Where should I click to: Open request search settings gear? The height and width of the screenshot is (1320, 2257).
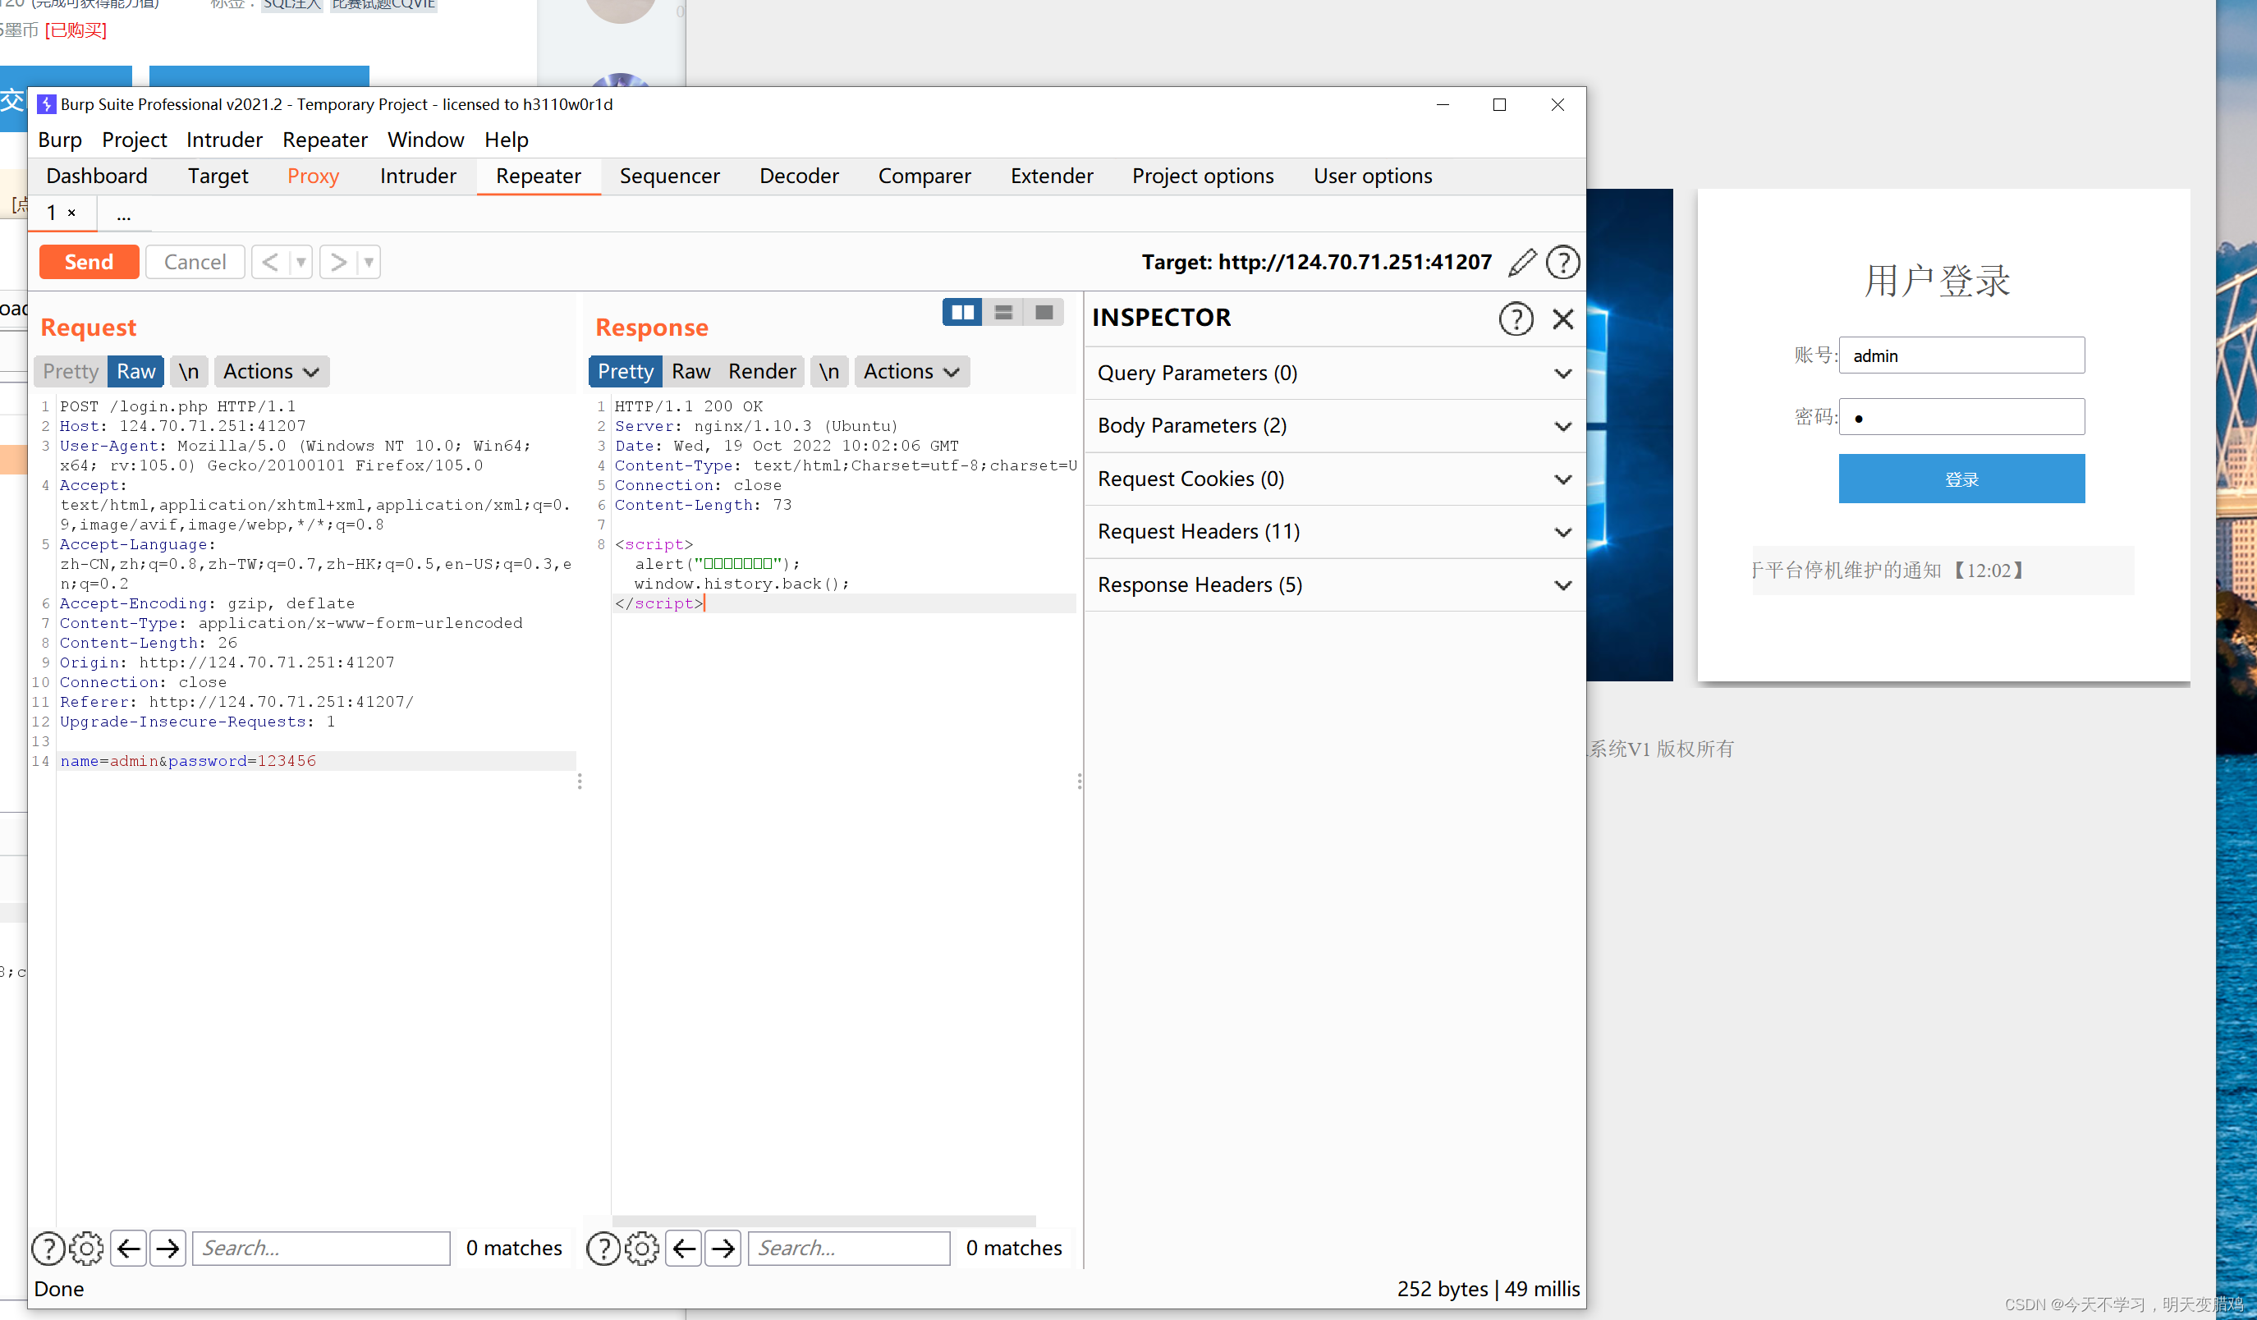tap(87, 1248)
